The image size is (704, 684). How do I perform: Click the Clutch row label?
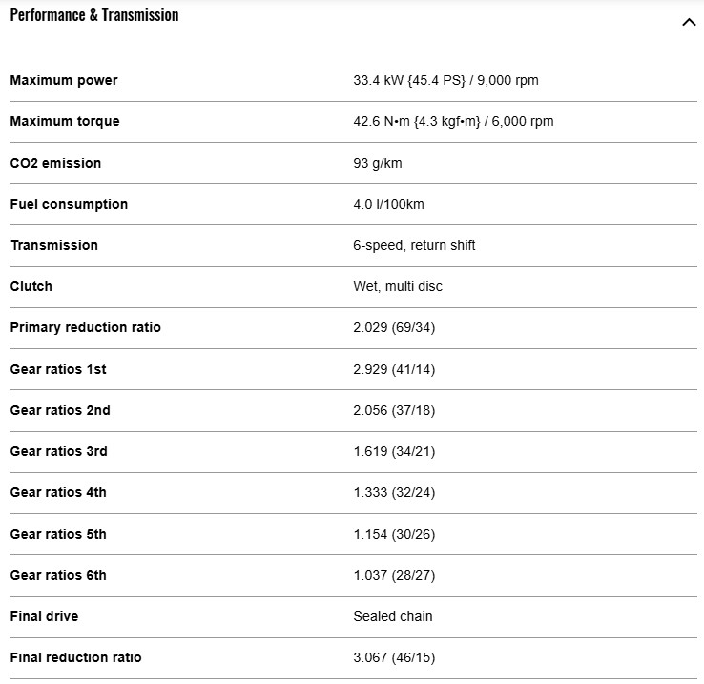tap(31, 286)
